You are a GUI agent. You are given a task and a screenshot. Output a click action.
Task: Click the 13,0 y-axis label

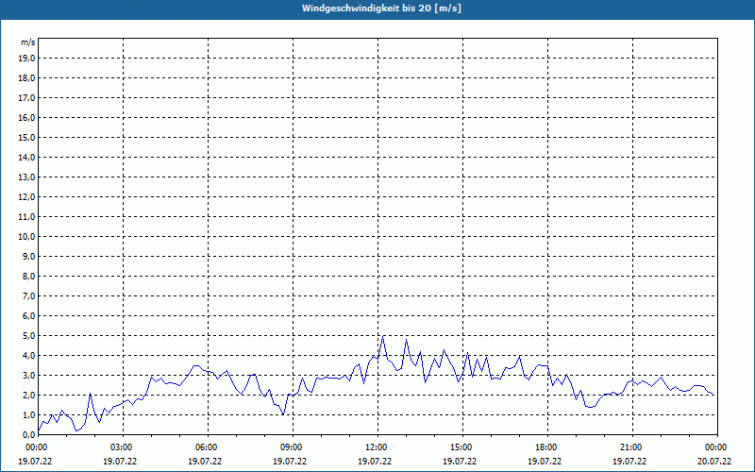pos(26,177)
